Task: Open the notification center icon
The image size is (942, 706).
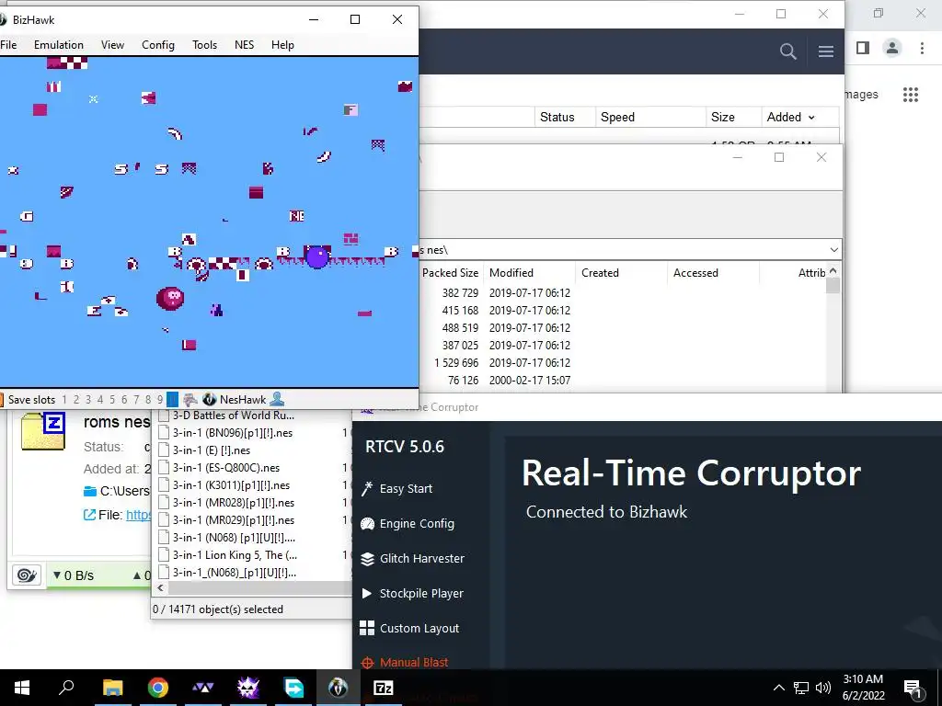Action: (x=912, y=688)
